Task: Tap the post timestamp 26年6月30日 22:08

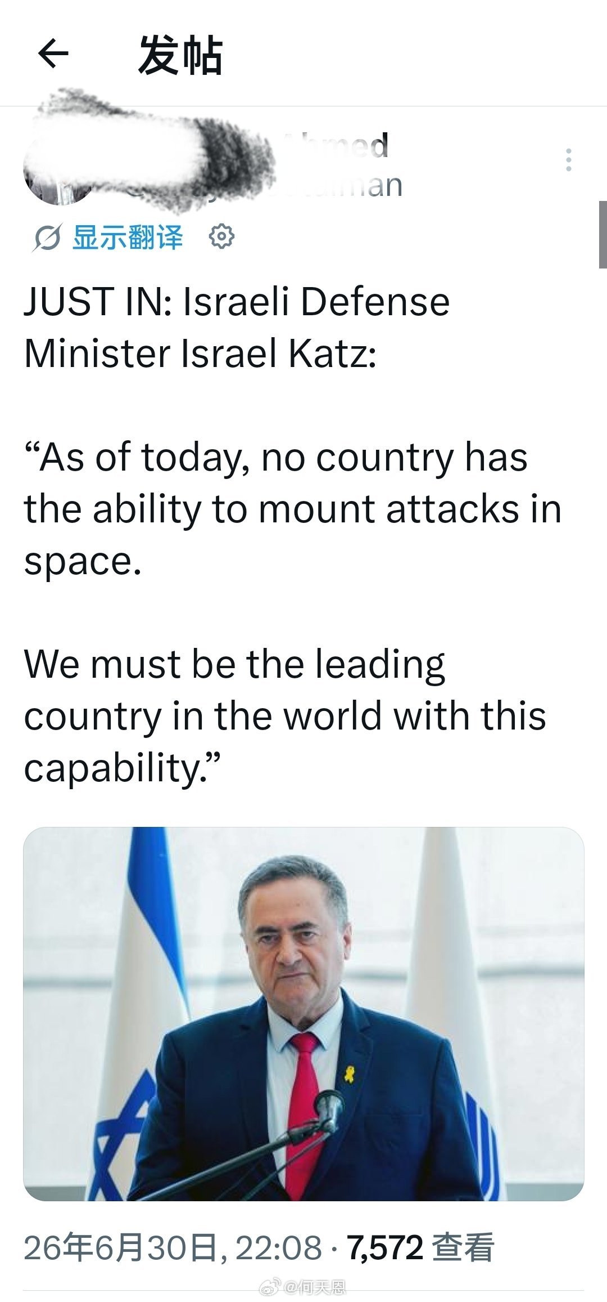Action: [x=173, y=1248]
